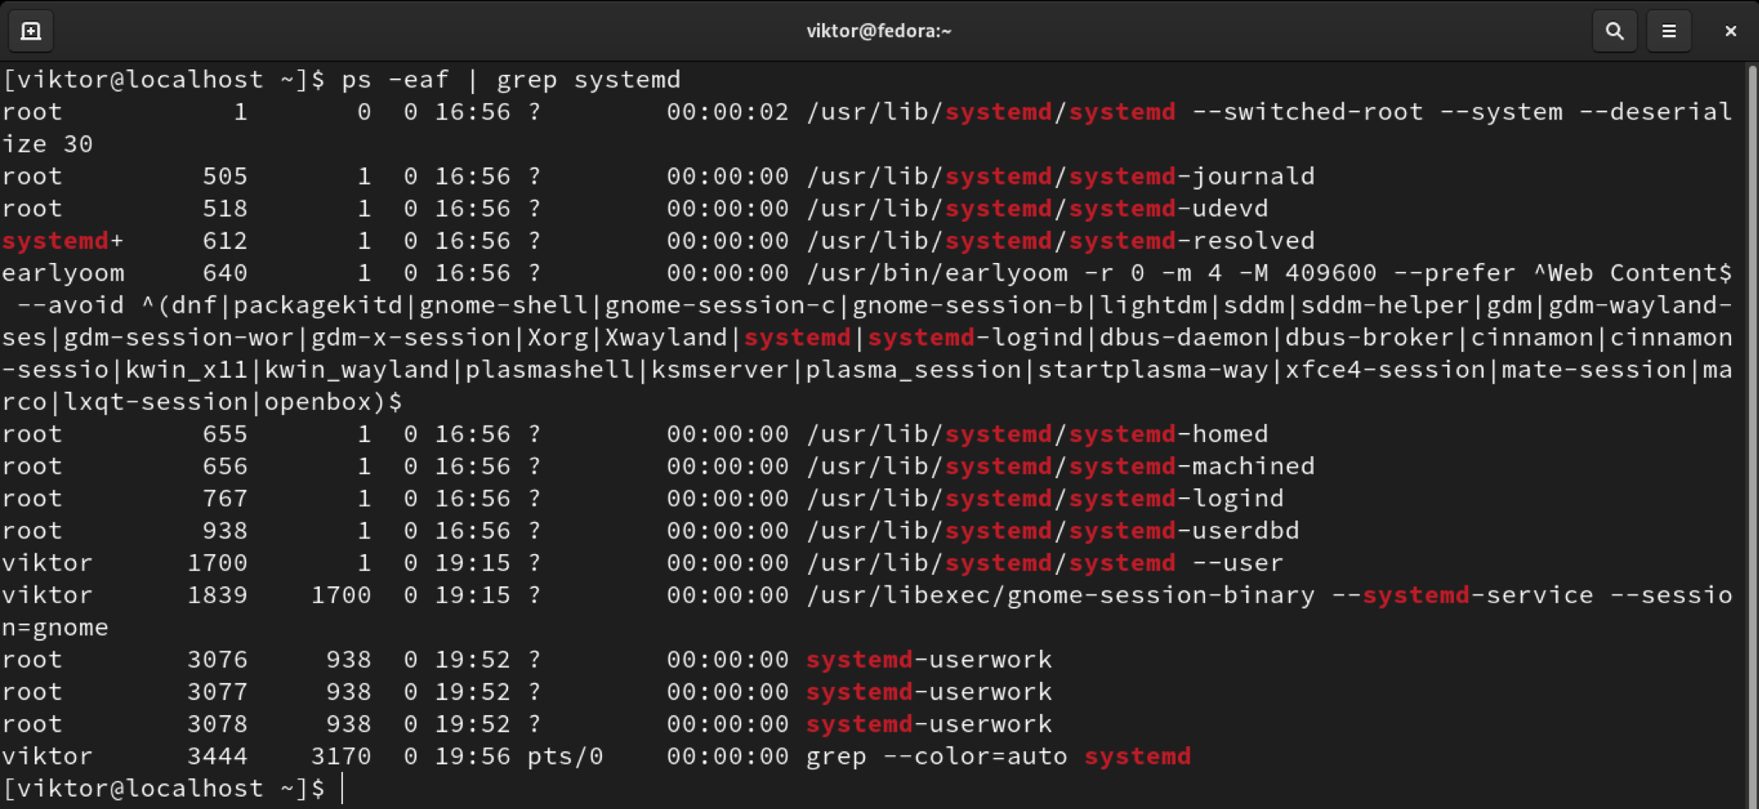Click the terminal's vertical scrollbar
The width and height of the screenshot is (1759, 809).
1751,412
